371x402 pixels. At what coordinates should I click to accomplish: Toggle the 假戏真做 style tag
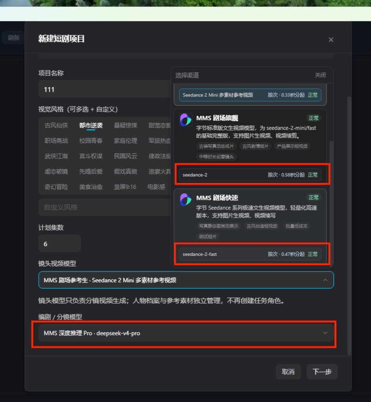point(125,171)
